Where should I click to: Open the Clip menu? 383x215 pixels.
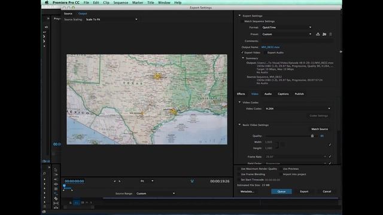(106, 2)
